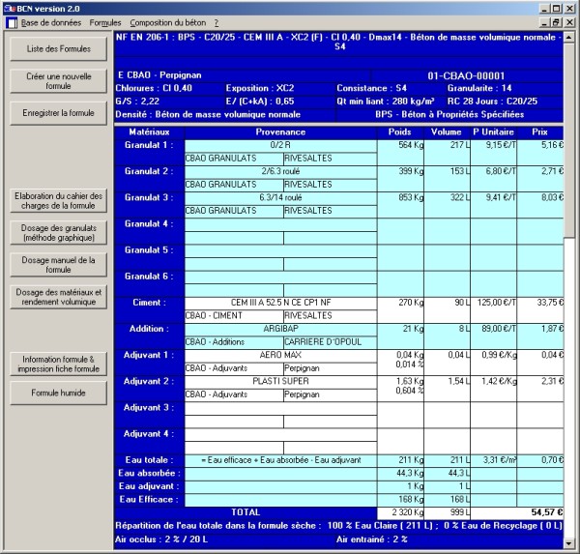The image size is (580, 554).
Task: Open Information formule & impression fiche
Action: [58, 364]
